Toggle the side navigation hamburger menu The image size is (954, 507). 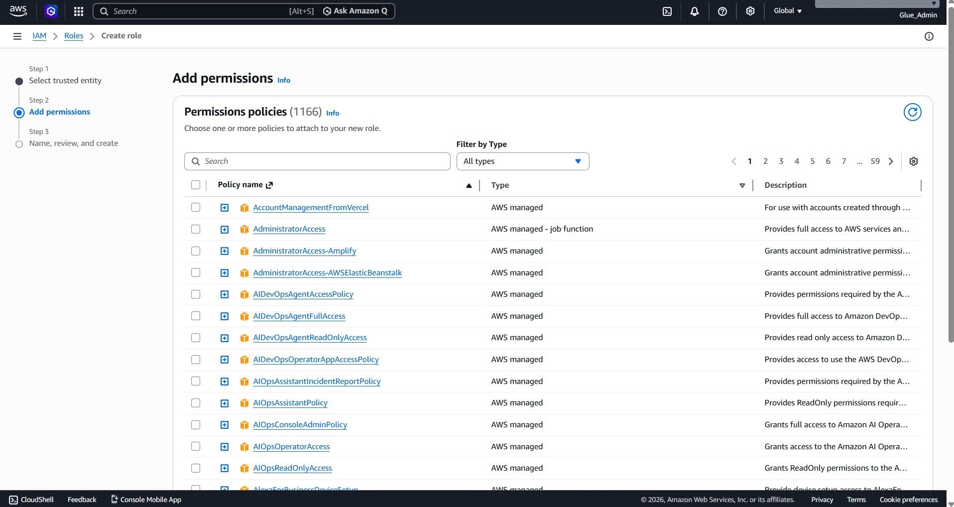(17, 36)
